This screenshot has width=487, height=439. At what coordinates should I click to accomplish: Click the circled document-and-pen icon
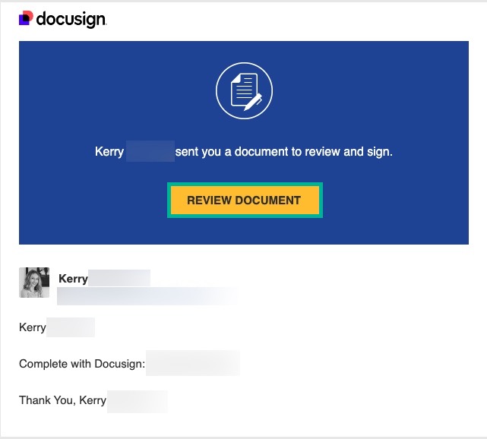[x=244, y=92]
